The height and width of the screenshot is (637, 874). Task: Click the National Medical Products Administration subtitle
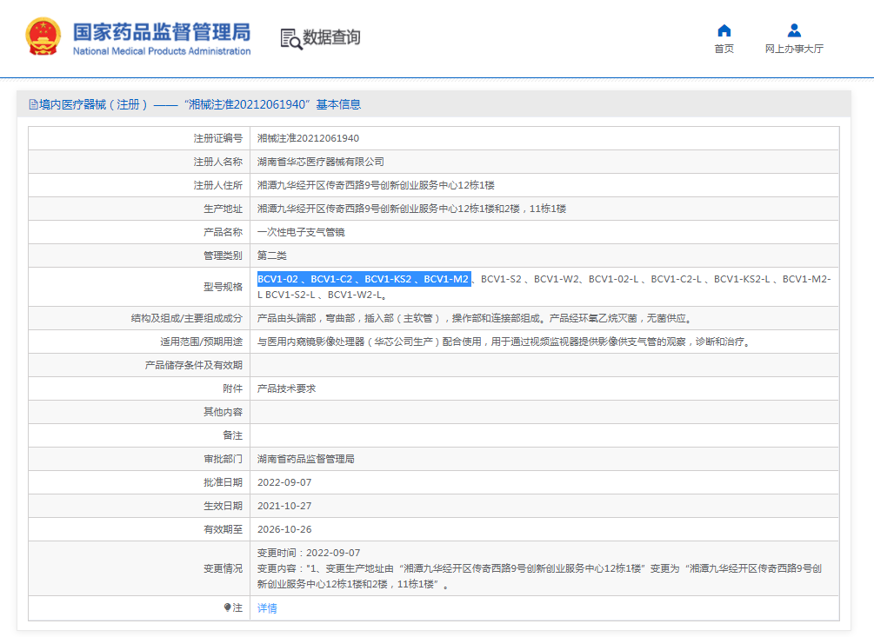coord(162,51)
